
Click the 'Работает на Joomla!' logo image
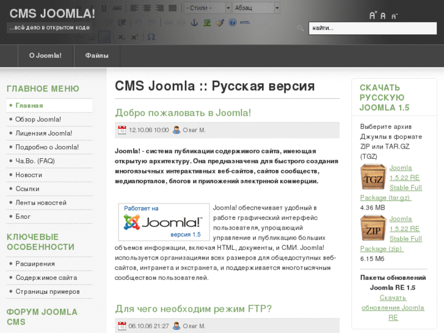164,222
